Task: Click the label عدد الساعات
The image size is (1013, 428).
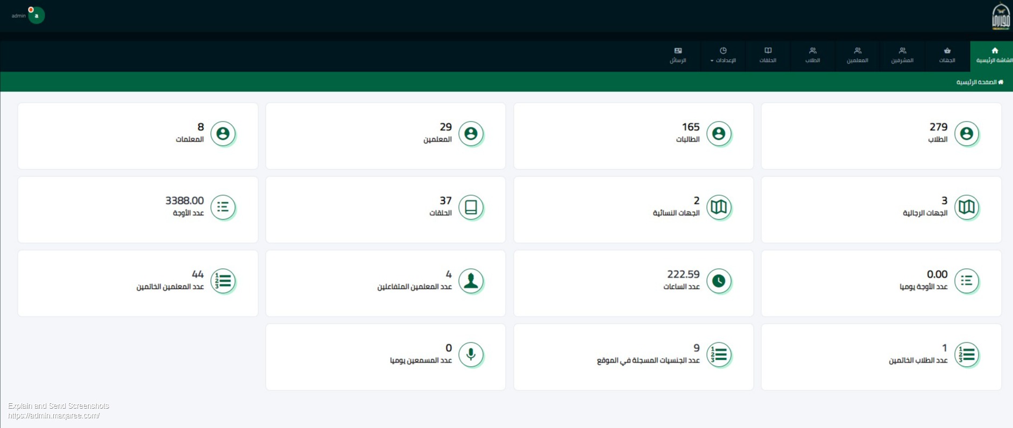Action: (682, 287)
